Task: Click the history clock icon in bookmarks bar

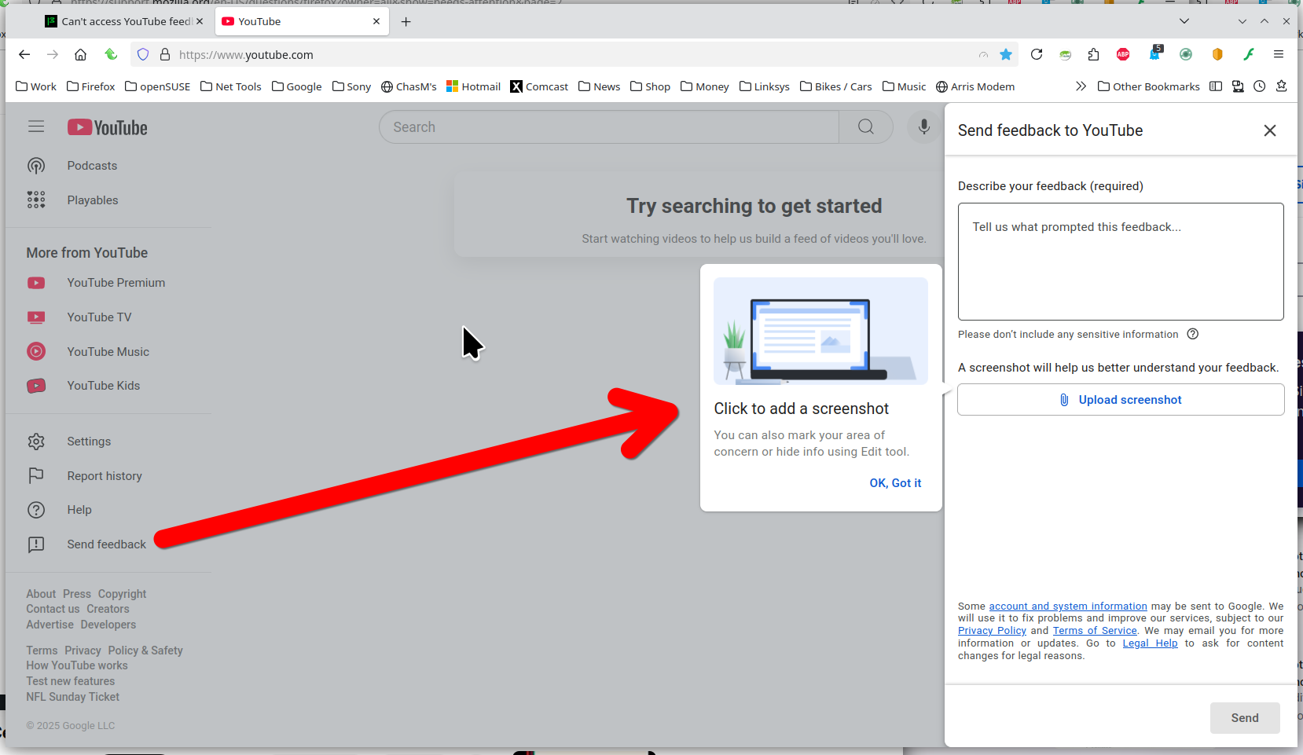Action: [1260, 86]
